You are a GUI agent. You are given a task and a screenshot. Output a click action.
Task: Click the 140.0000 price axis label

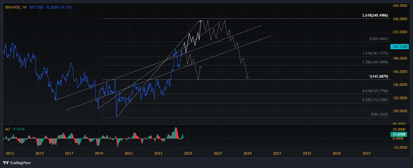401,85
